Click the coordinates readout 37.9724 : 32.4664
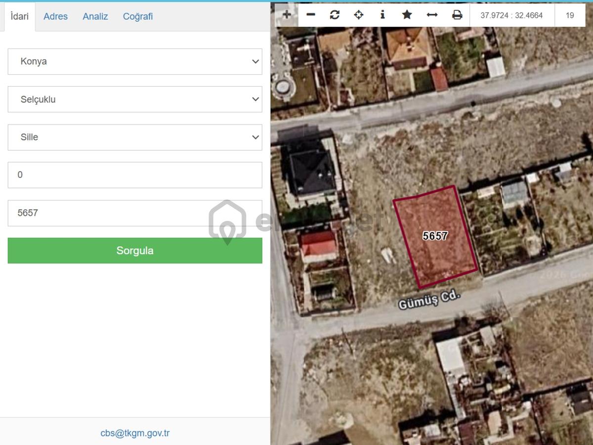593x445 pixels. coord(511,15)
